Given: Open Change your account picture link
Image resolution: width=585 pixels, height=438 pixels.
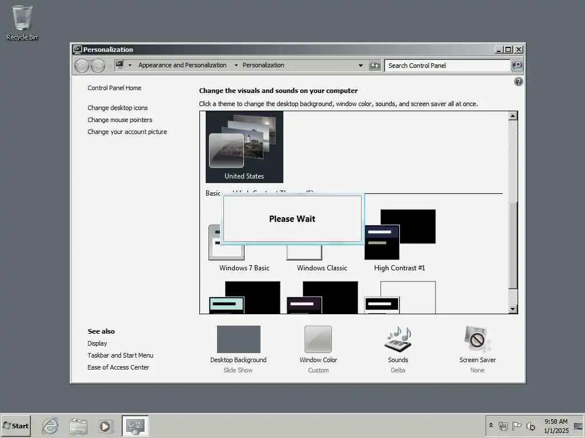Looking at the screenshot, I should pyautogui.click(x=127, y=132).
